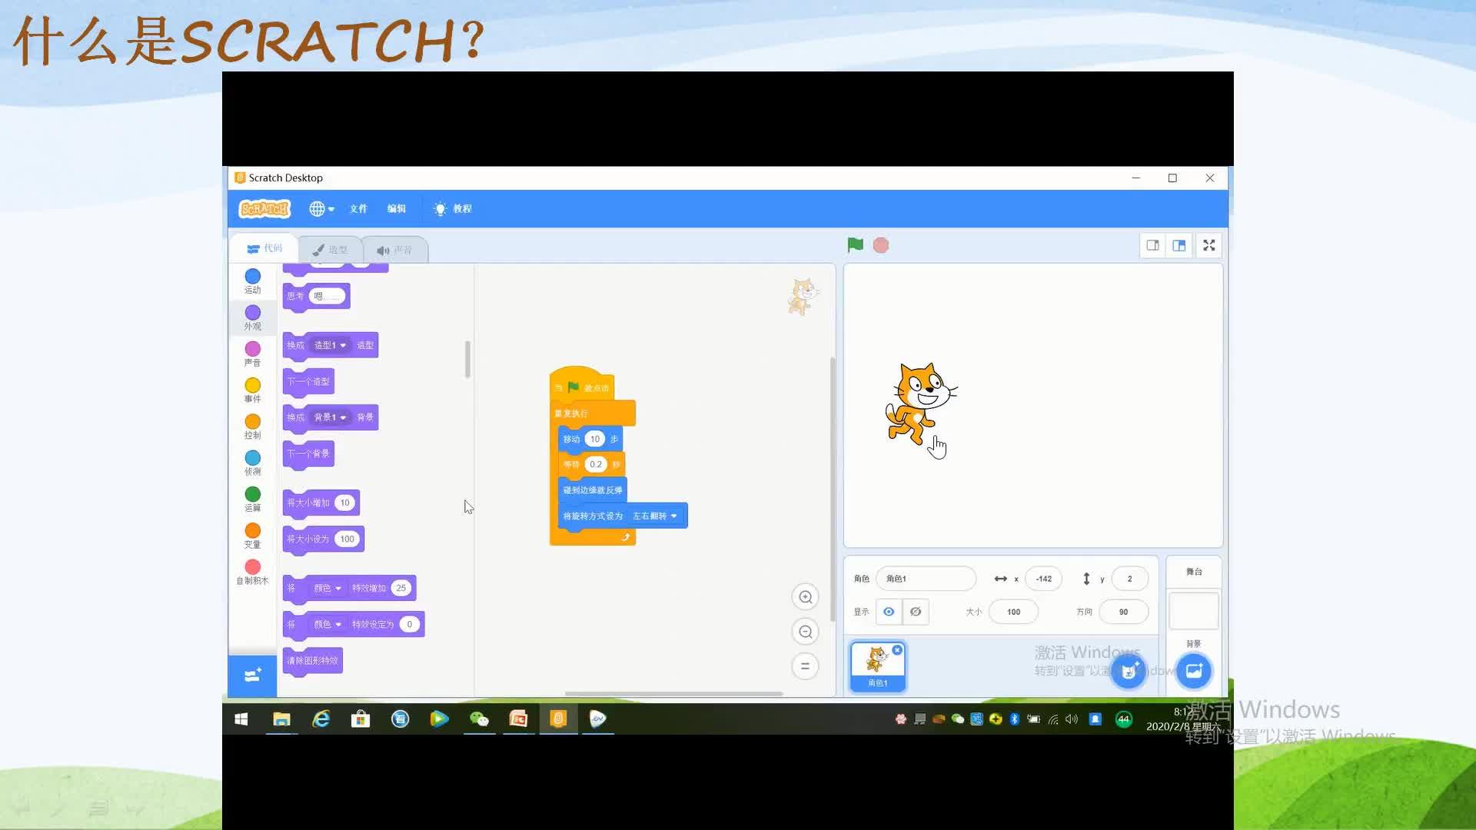Screen dimensions: 1476x830
Task: Select the 运算 (Operators) block category
Action: tap(252, 499)
